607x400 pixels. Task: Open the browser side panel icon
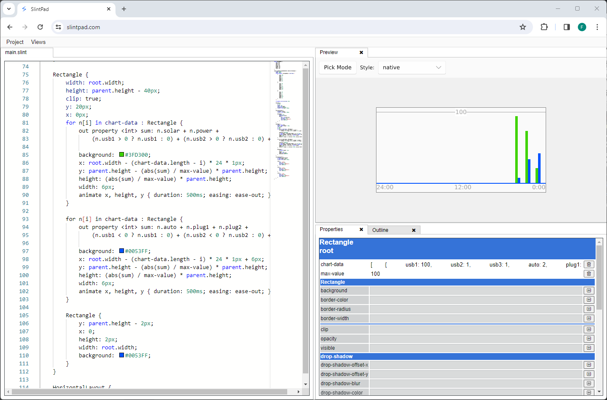(x=566, y=27)
